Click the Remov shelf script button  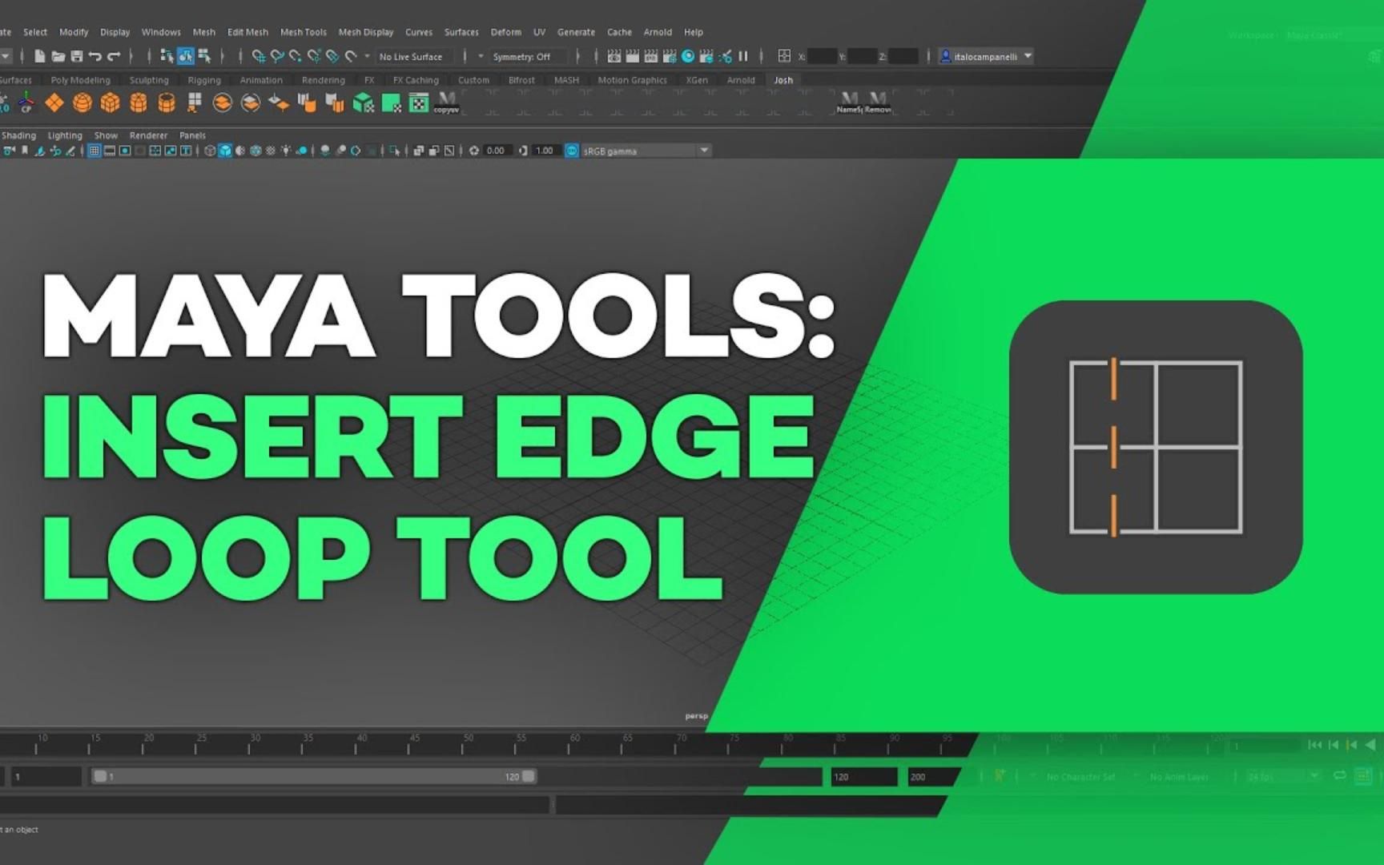point(878,103)
